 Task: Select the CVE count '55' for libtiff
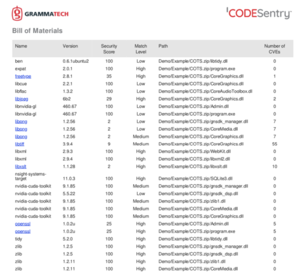pos(274,144)
